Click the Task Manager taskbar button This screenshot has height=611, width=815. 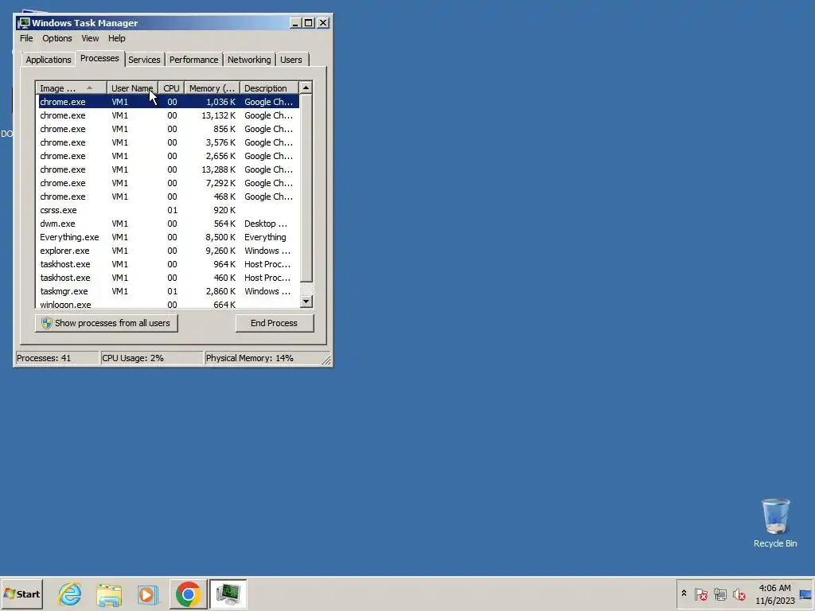tap(228, 593)
